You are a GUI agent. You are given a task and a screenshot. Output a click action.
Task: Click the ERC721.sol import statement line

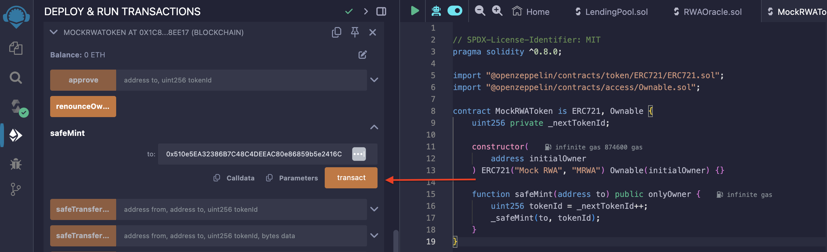coord(588,76)
